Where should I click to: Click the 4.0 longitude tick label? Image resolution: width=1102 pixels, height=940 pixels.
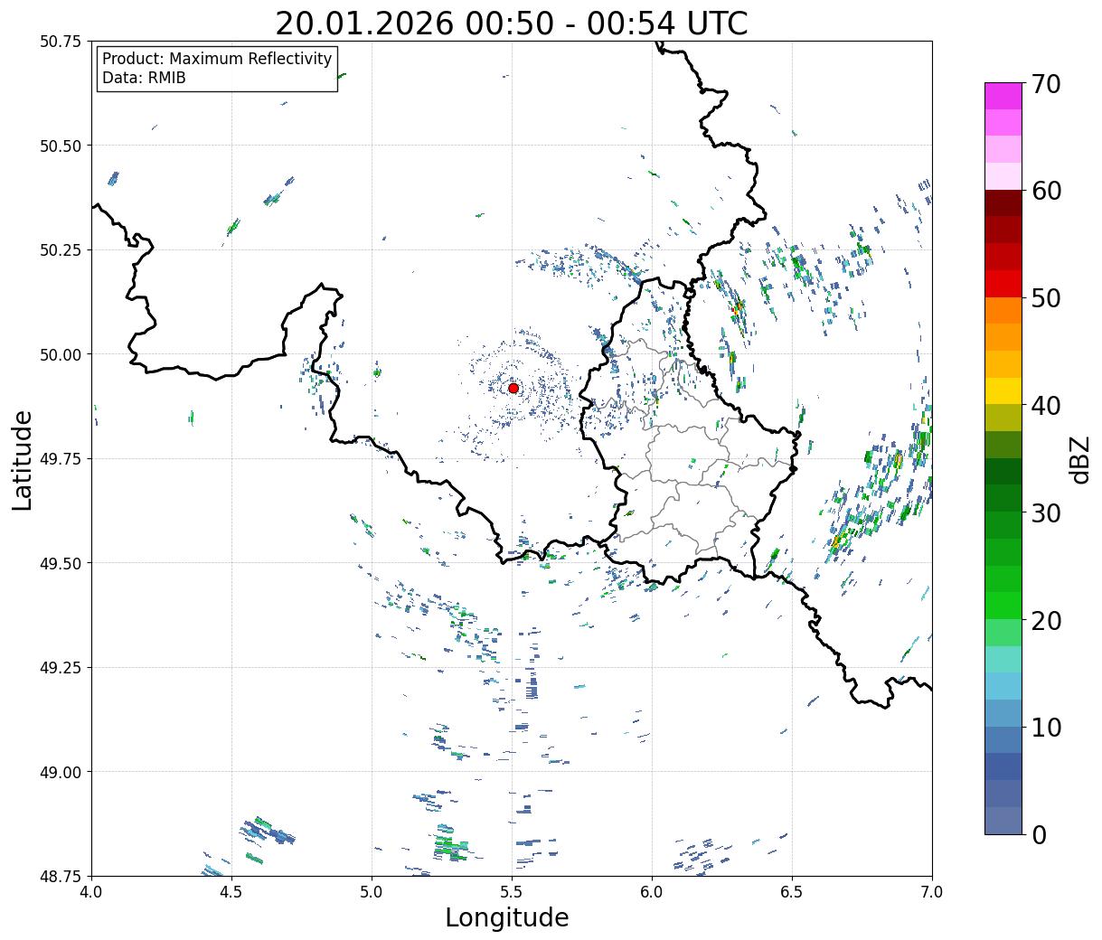coord(91,892)
